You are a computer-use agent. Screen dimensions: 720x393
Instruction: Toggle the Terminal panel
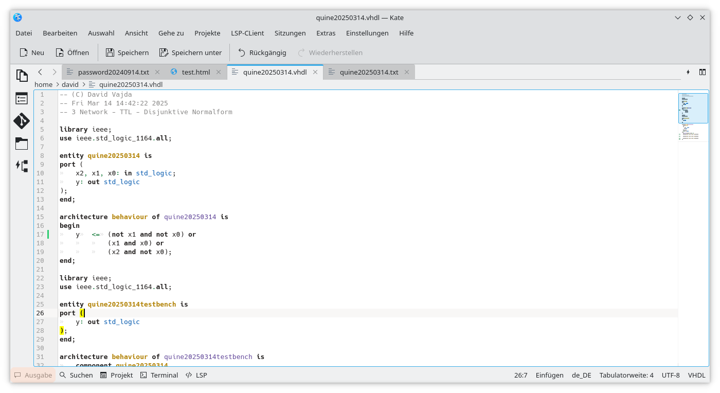(159, 375)
